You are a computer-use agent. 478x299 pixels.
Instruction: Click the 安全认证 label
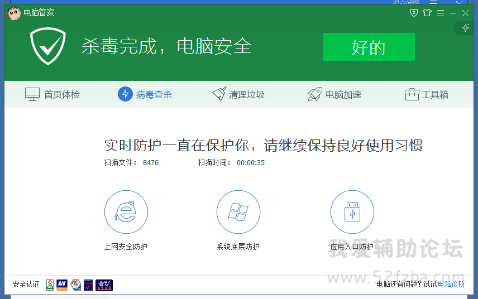26,284
